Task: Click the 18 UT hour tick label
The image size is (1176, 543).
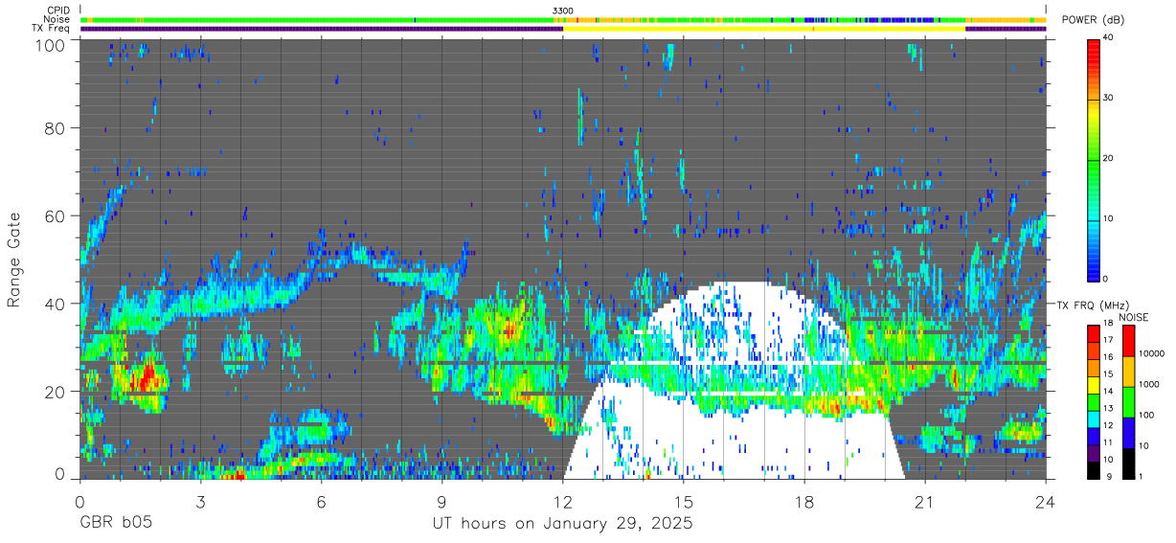Action: coord(804,501)
